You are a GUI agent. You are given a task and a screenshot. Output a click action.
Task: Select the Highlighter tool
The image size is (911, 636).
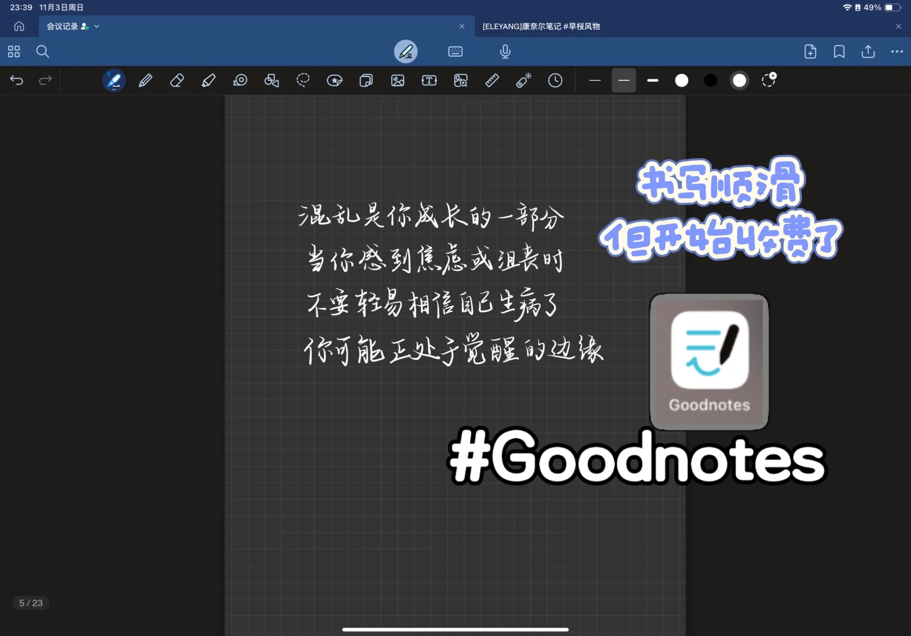point(208,80)
